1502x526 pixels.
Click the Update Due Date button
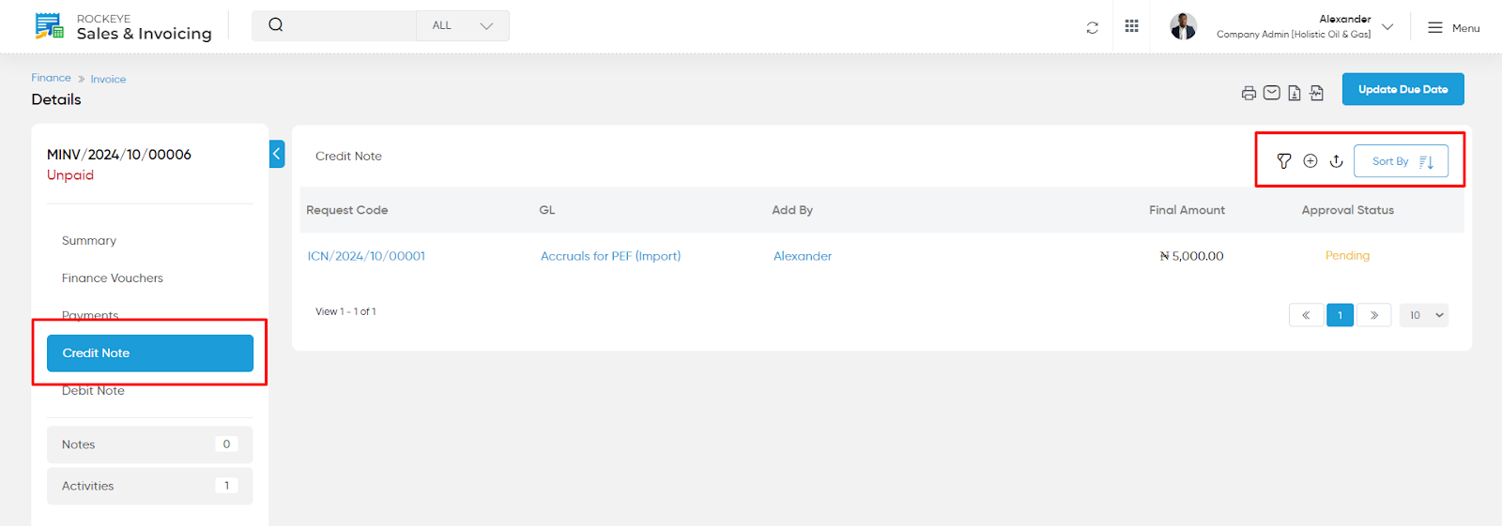pyautogui.click(x=1402, y=89)
